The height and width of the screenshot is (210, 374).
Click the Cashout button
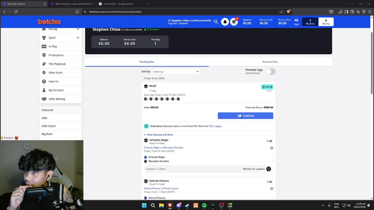pyautogui.click(x=245, y=116)
